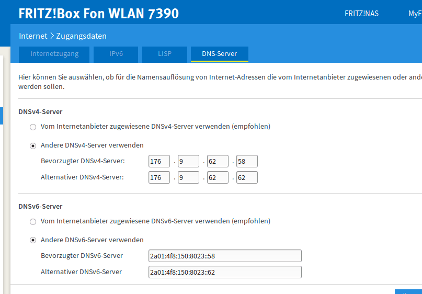Image resolution: width=422 pixels, height=294 pixels.
Task: Click second octet of alternative DNSv4 server
Action: pos(188,177)
